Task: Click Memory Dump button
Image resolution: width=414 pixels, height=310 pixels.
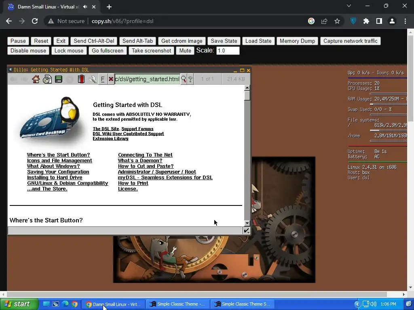Action: [x=297, y=41]
